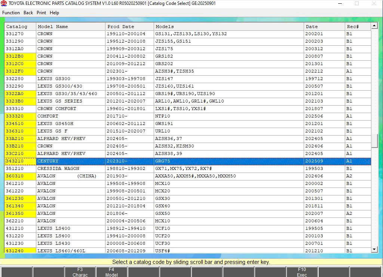The height and width of the screenshot is (277, 383).
Task: Click the scroll up arrow
Action: 374,26
